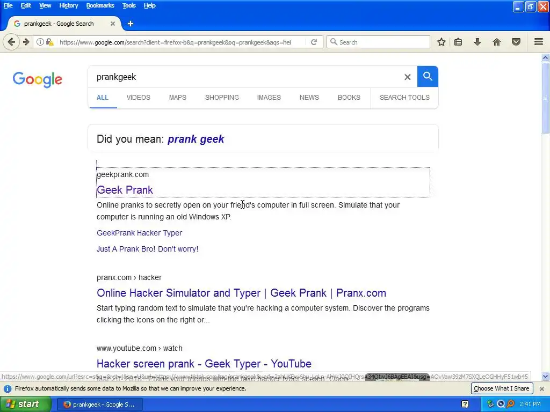
Task: Select Firefox prankgeek taskbar button
Action: [100, 404]
